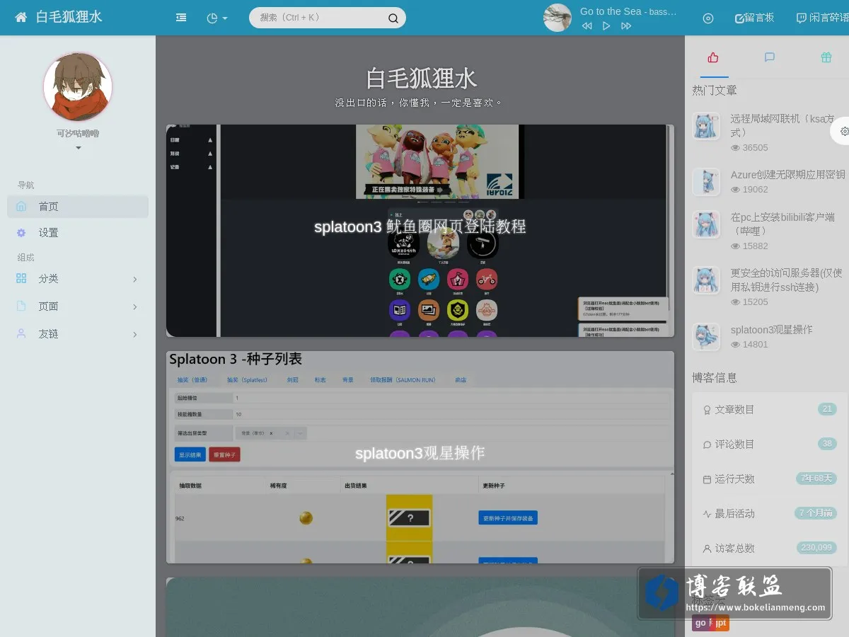The width and height of the screenshot is (849, 637).
Task: Click the home icon beside the blog title
Action: tap(21, 17)
